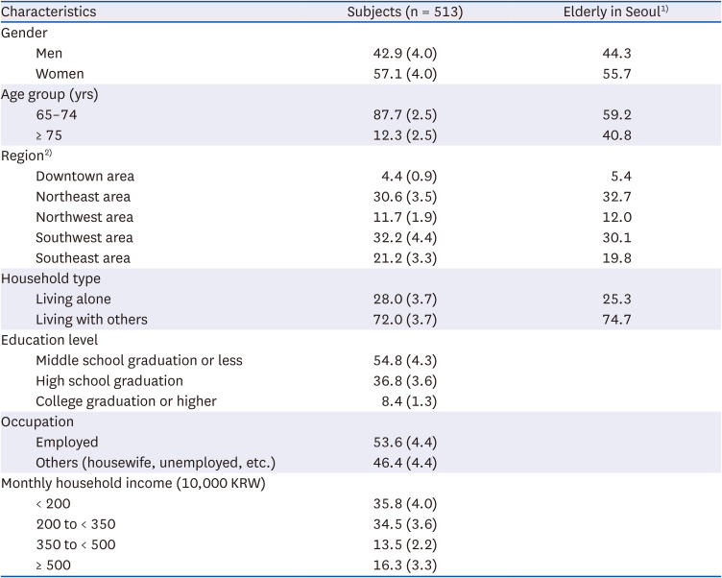
Task: Click the Household type section heading
Action: [x=52, y=278]
